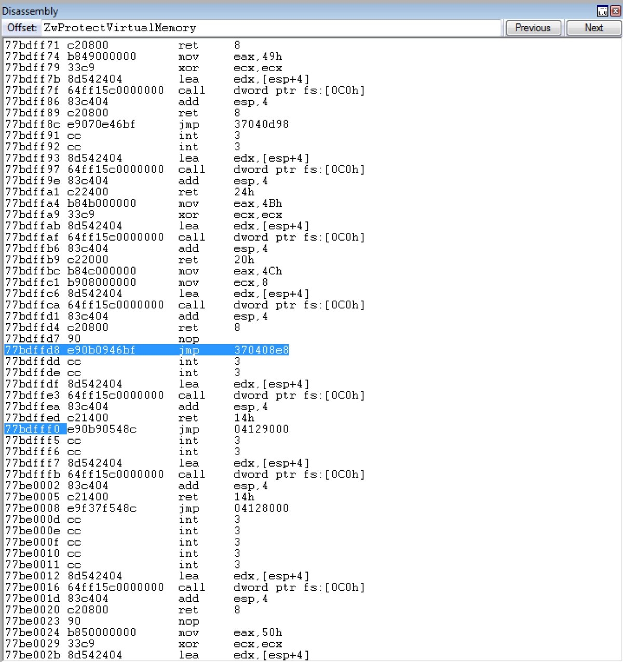The image size is (623, 662).
Task: Click the call line at address 77bdffe3
Action: point(185,395)
